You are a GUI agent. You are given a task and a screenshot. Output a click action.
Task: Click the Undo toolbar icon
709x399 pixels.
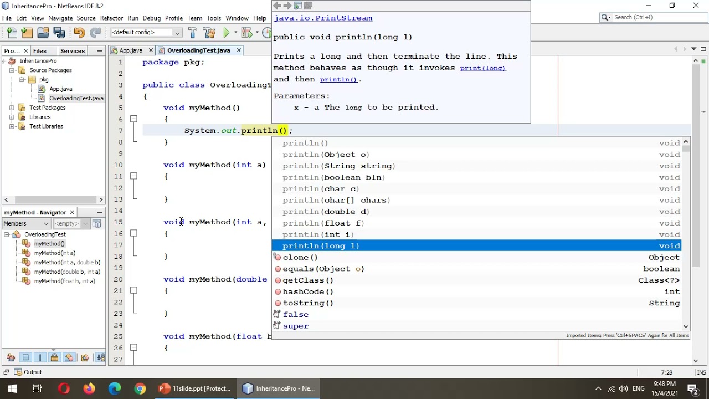79,33
